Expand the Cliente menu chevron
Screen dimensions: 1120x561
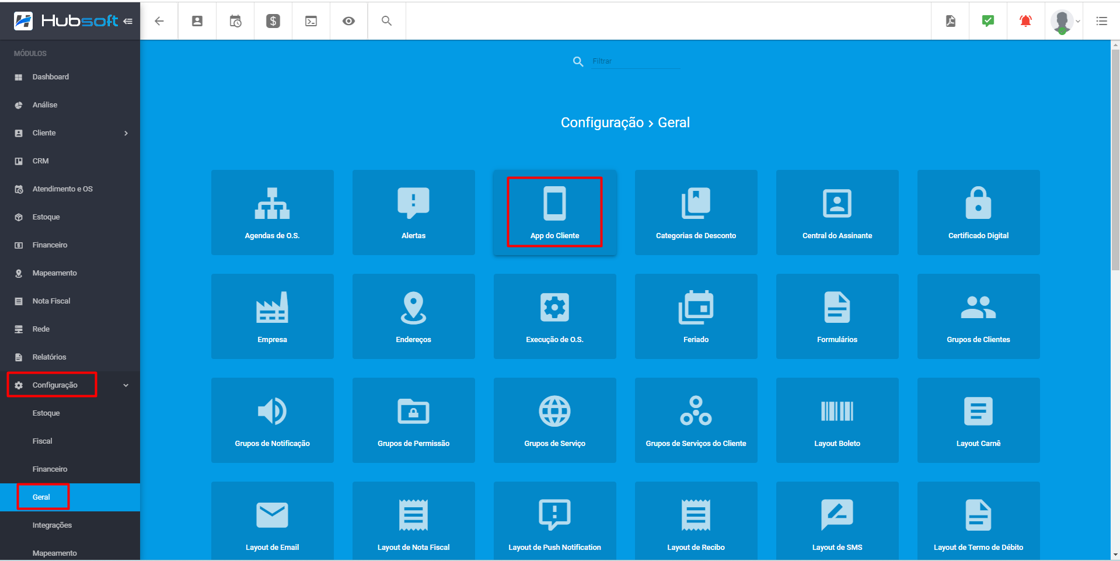[126, 133]
